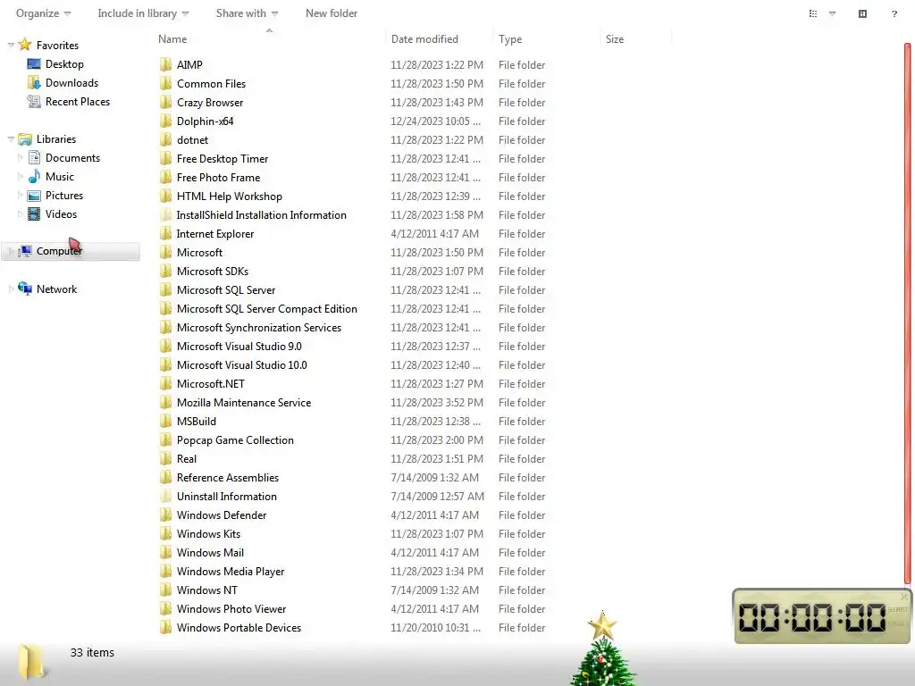
Task: Click the Windows Portable Devices folder name
Action: coord(239,627)
